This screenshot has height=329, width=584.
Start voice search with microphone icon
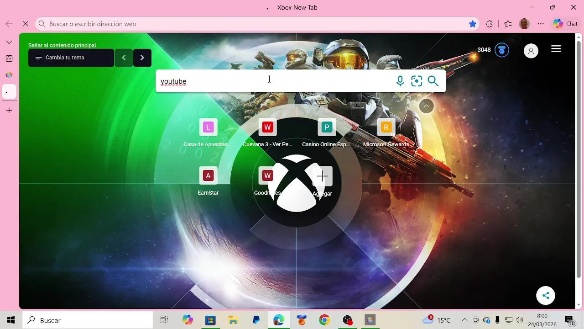click(x=400, y=81)
